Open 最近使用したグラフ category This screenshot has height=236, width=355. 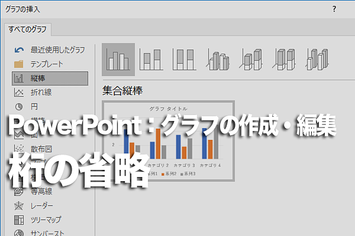click(x=50, y=50)
